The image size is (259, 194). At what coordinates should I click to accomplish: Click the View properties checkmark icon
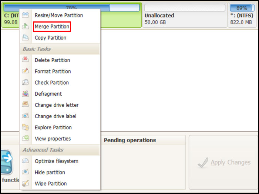(x=25, y=138)
